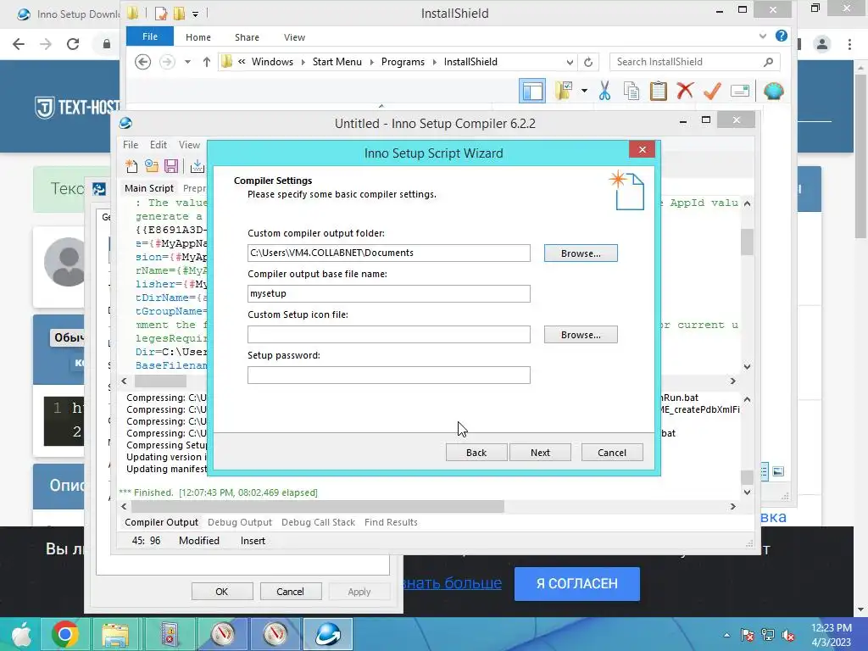
Task: Click the Programs breadcrumb in Explorer address bar
Action: [x=403, y=62]
